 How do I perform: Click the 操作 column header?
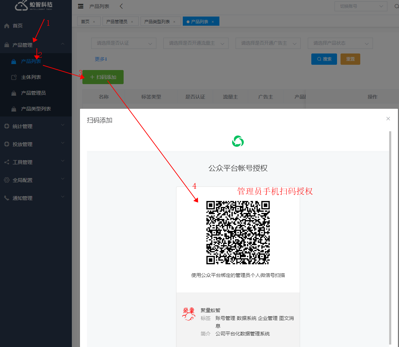tap(373, 97)
